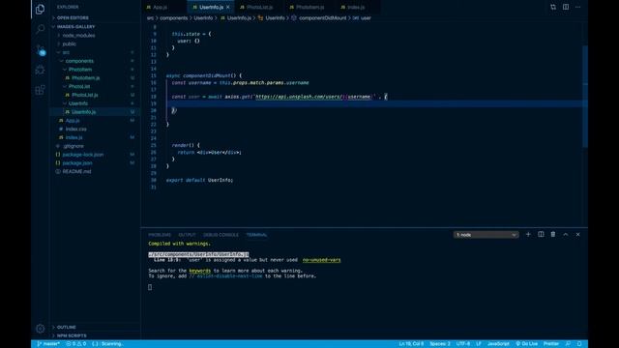Switch to the Output panel tab
The height and width of the screenshot is (348, 619).
pyautogui.click(x=187, y=235)
